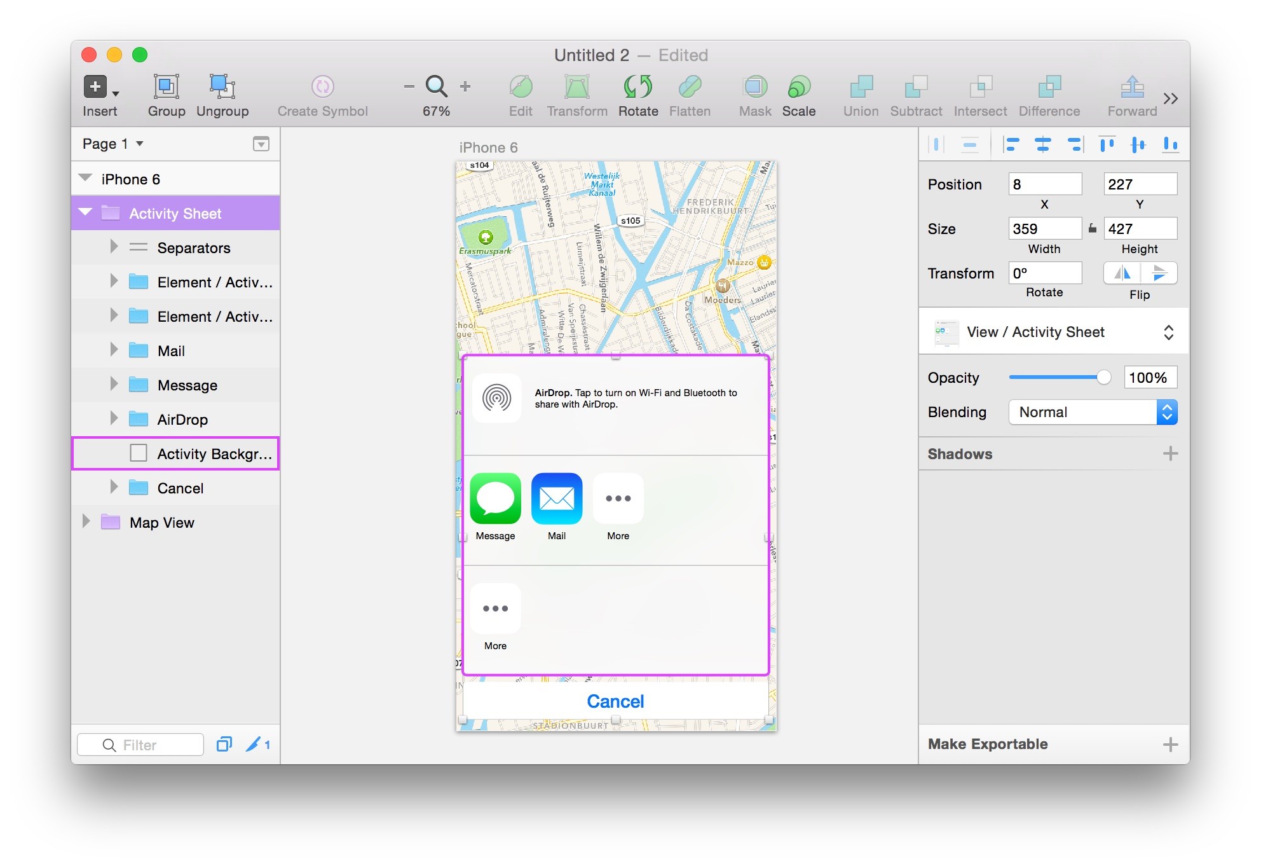1261x866 pixels.
Task: Select the Scale tool icon
Action: (798, 87)
